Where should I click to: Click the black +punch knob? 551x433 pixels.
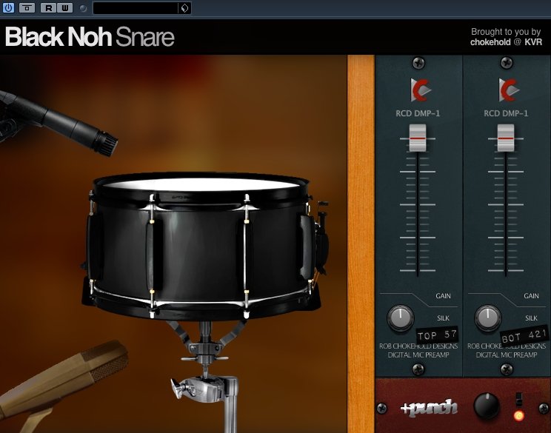tap(487, 406)
